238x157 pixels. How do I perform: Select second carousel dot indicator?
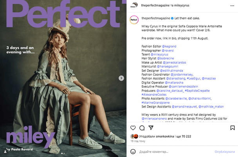64,153
